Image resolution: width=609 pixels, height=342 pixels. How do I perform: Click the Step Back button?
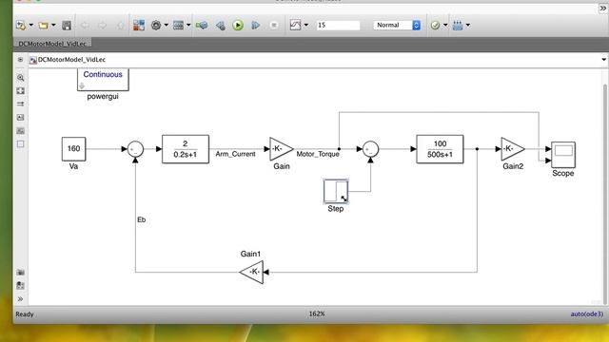click(x=220, y=26)
